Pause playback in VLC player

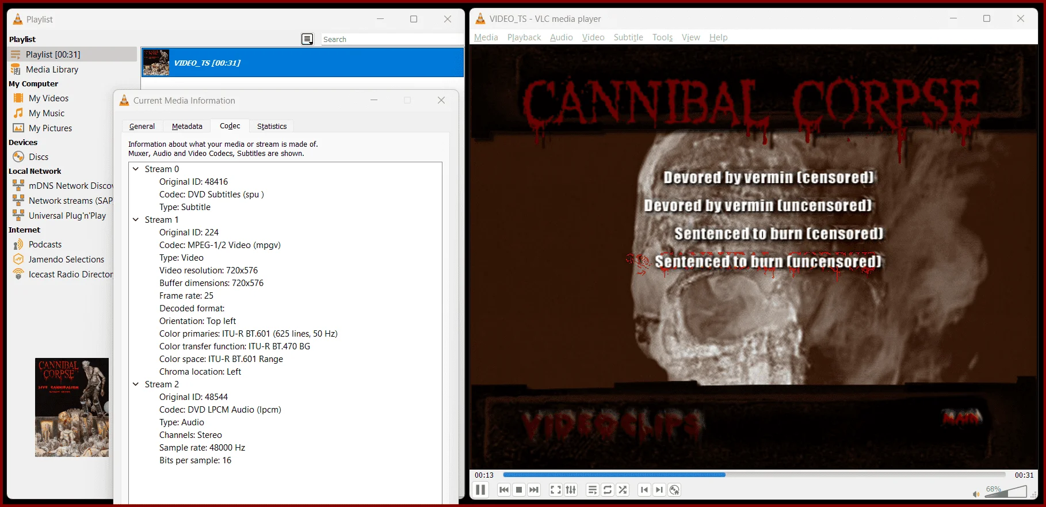[480, 490]
